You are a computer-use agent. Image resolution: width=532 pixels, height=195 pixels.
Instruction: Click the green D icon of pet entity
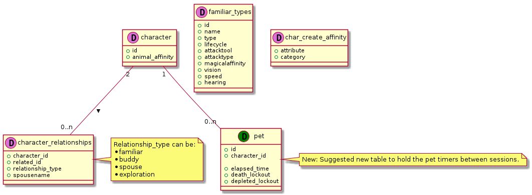point(243,136)
